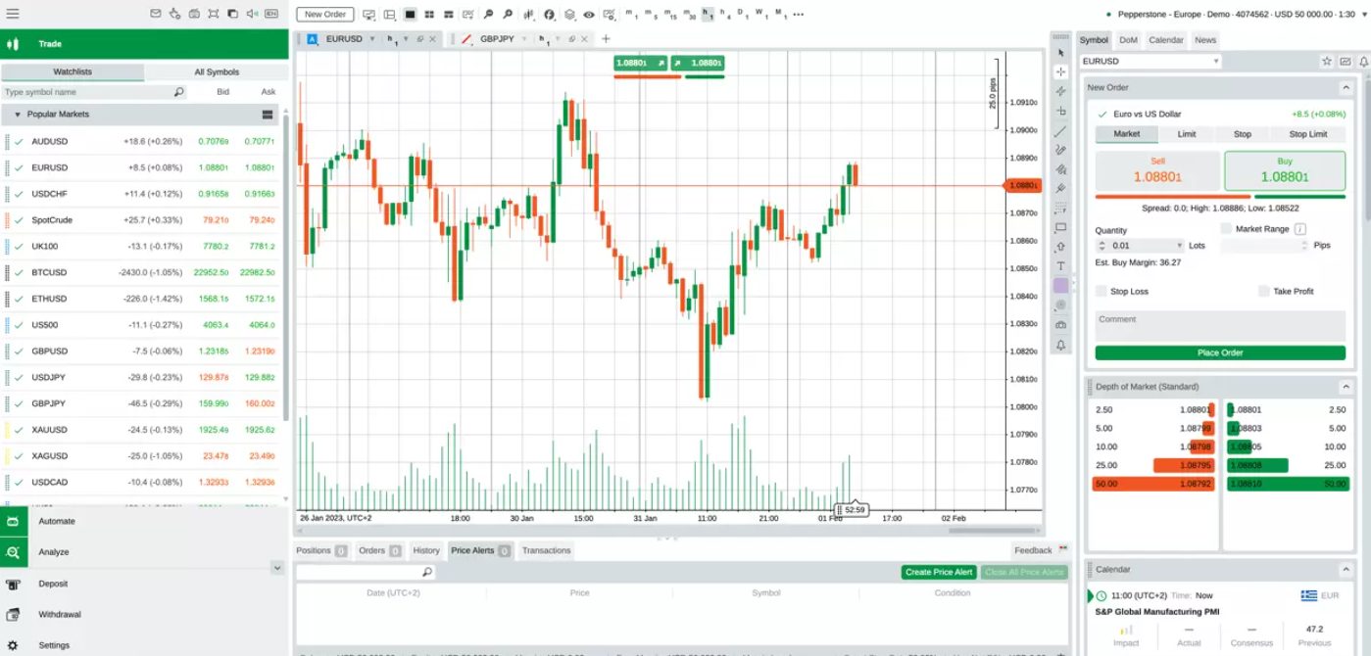
Task: Tick the Market Range checkbox
Action: tap(1226, 228)
